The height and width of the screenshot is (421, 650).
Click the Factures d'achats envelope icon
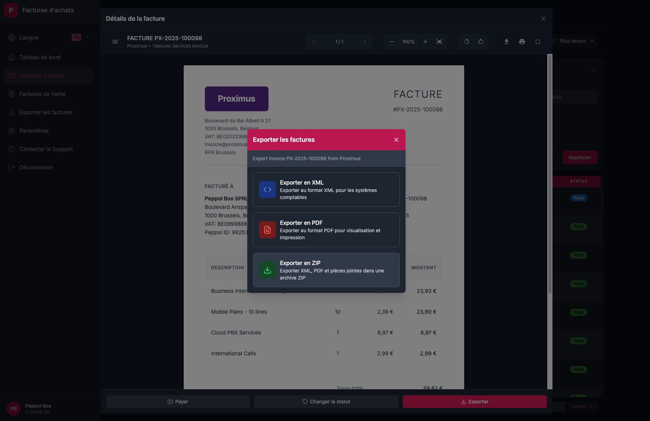(12, 76)
